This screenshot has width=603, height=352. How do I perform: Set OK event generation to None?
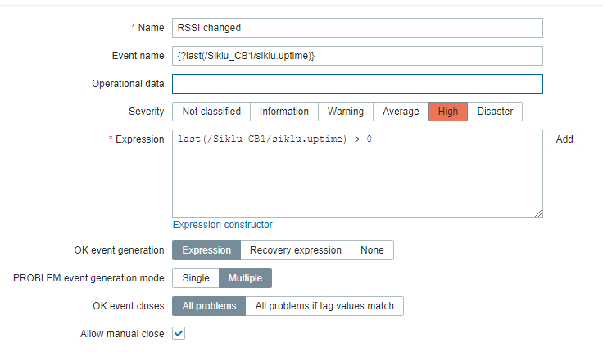(372, 250)
